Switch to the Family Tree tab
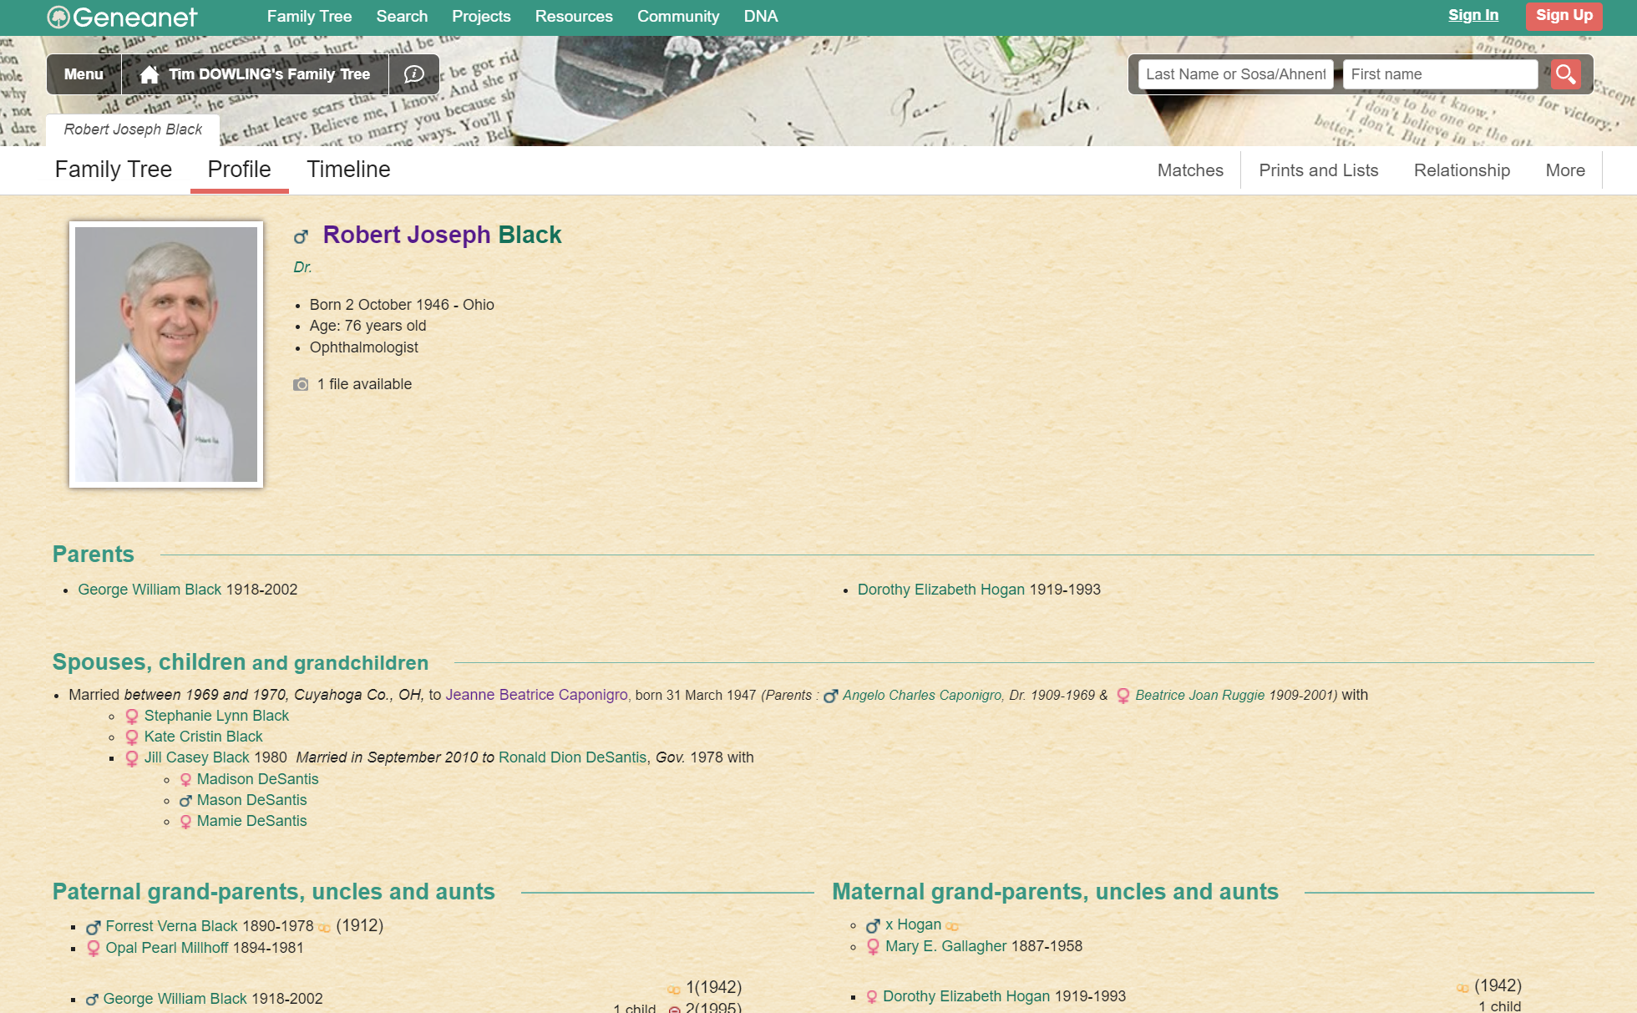1637x1013 pixels. [114, 170]
